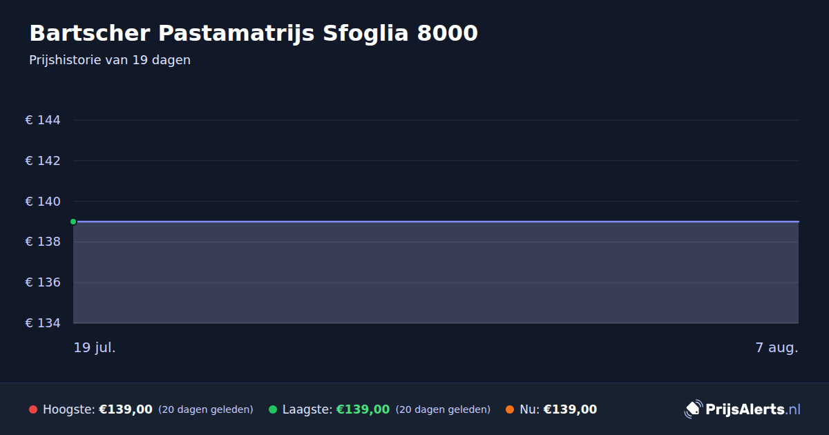Click the 7 aug. end date label
829x435 pixels.
click(x=776, y=347)
